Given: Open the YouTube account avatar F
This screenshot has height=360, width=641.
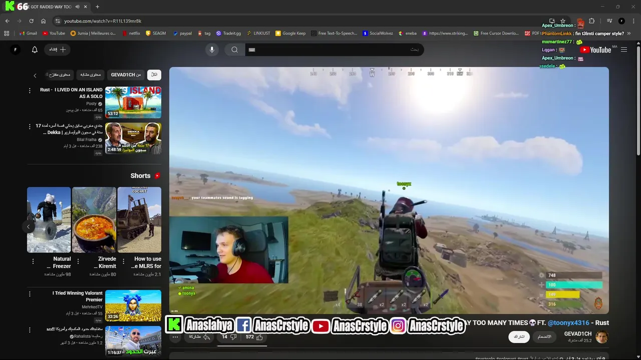Looking at the screenshot, I should [15, 49].
